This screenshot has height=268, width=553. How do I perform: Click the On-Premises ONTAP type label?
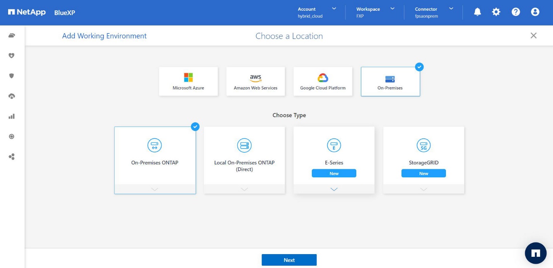pos(155,163)
